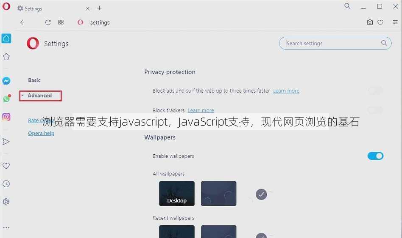Go back with the back arrow
Screen dimensions: 402x238
(x=22, y=22)
